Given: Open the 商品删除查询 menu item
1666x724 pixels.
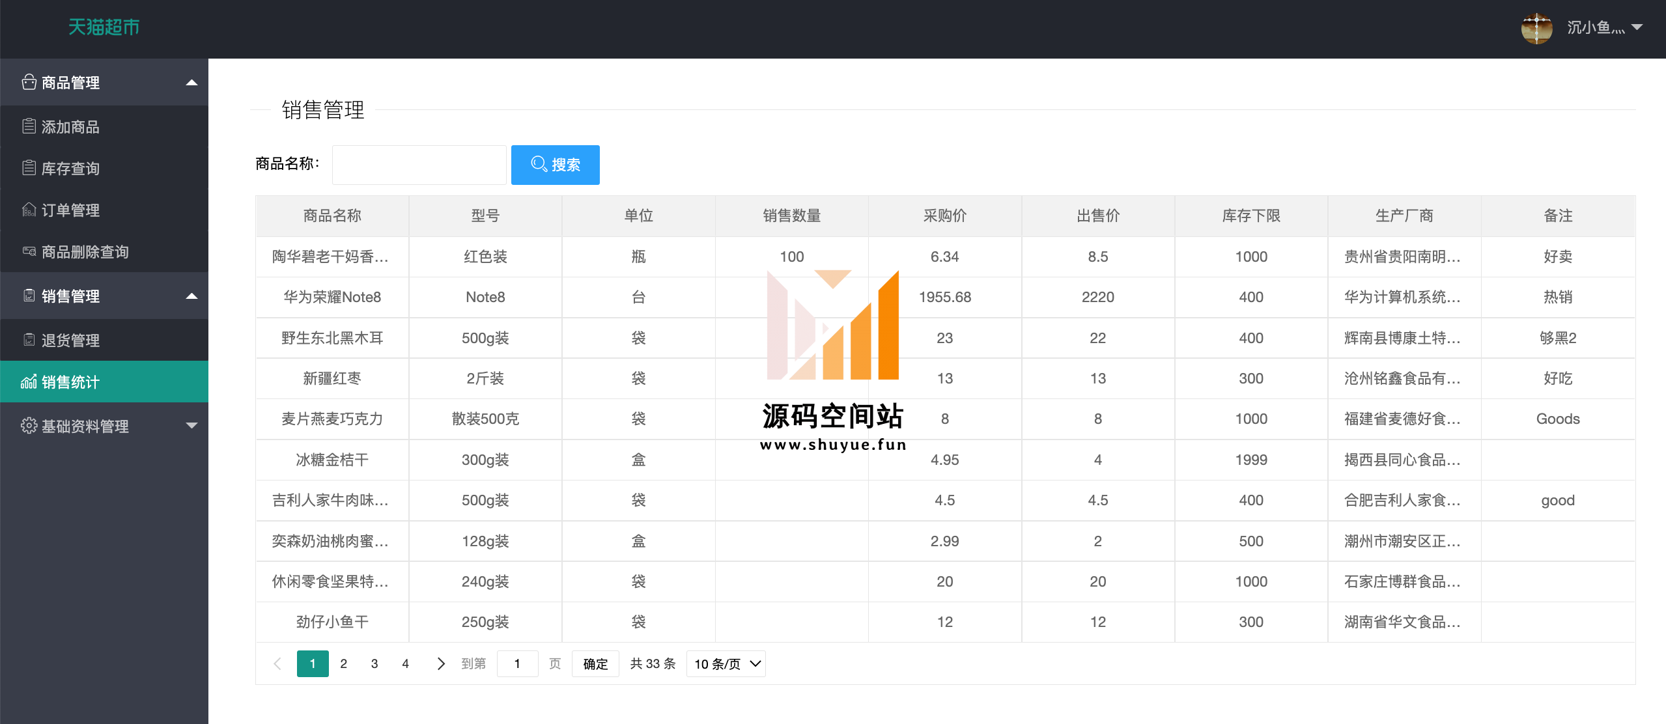Looking at the screenshot, I should 104,251.
